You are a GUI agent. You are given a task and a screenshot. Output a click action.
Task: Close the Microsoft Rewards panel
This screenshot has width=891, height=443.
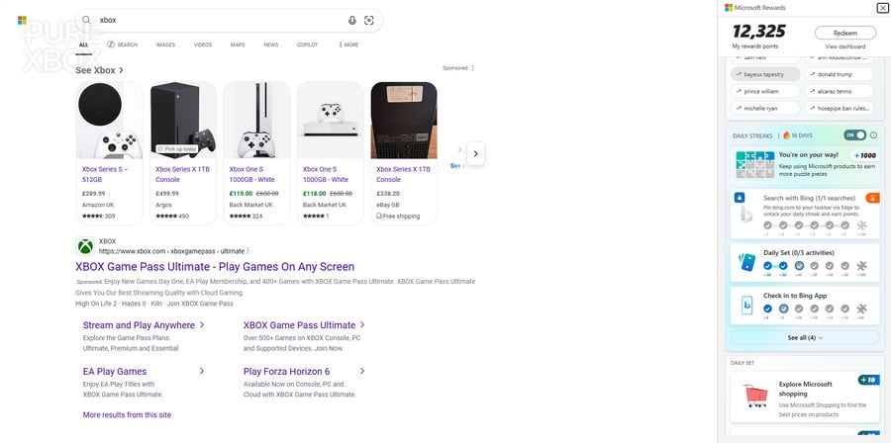click(x=881, y=7)
